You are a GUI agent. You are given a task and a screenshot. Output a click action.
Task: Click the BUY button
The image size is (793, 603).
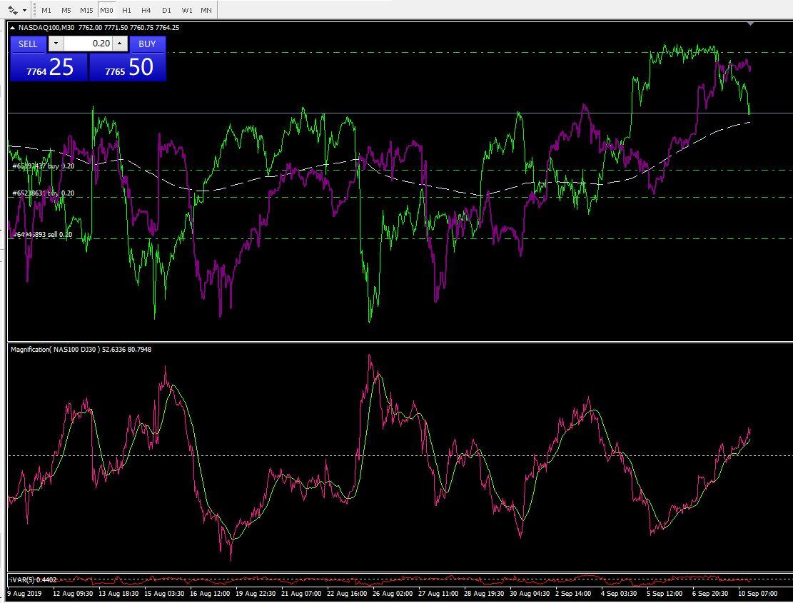[147, 44]
